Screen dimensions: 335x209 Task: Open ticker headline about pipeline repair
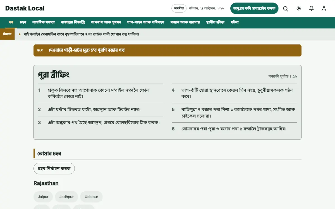(x=81, y=34)
